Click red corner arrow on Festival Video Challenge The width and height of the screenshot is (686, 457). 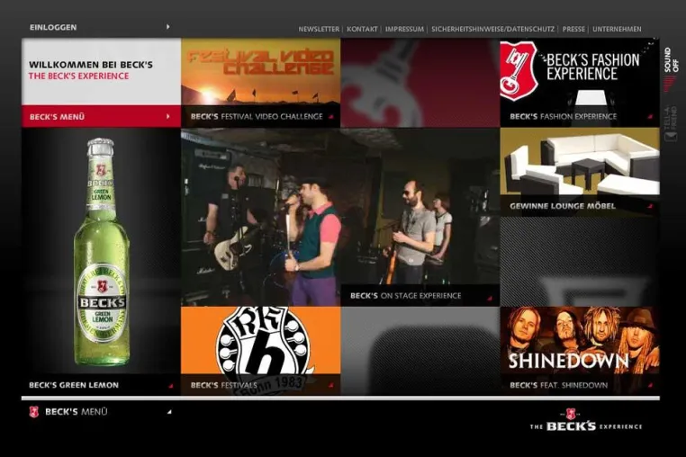(x=331, y=117)
